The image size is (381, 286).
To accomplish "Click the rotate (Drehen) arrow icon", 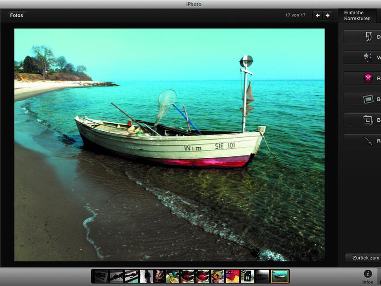I will tap(369, 37).
